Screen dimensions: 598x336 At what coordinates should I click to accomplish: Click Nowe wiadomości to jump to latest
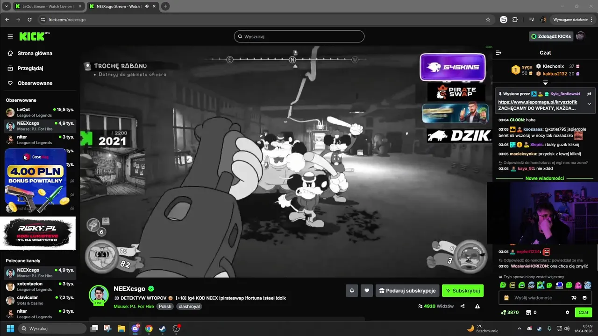544,178
